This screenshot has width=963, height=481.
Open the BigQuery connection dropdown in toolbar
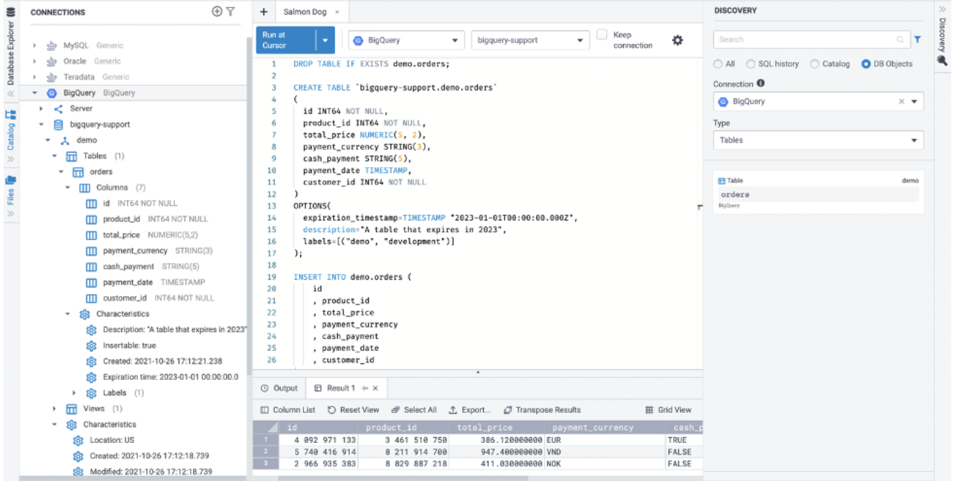(x=406, y=40)
